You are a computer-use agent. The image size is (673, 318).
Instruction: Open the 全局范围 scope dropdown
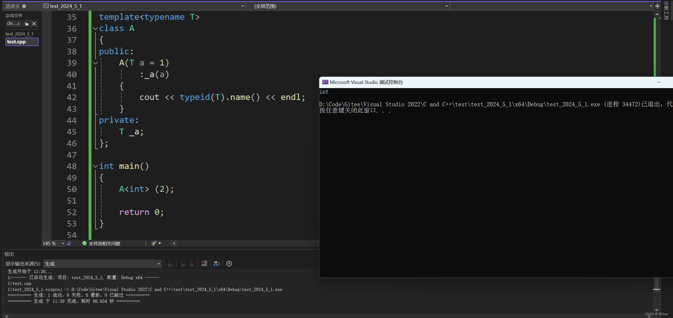446,6
